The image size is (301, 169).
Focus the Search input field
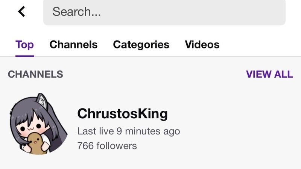(164, 12)
